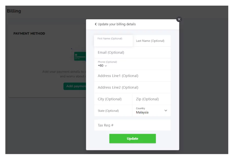Open the +60 phone country code dropdown
Viewport: 232px width, 158px height.
click(x=102, y=65)
